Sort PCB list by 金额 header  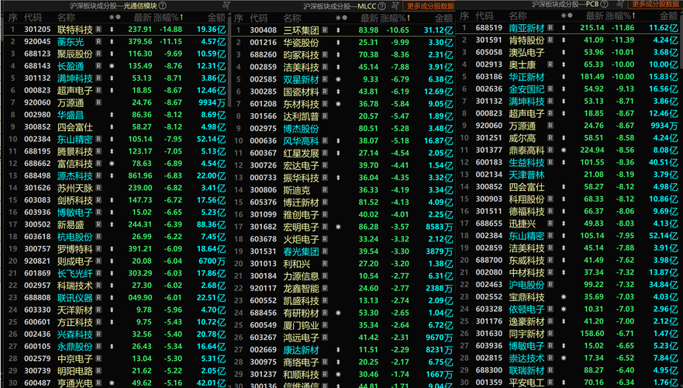coord(668,16)
